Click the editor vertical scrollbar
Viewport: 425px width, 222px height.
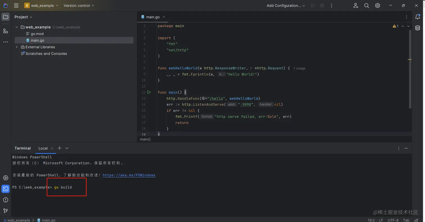tap(410, 69)
